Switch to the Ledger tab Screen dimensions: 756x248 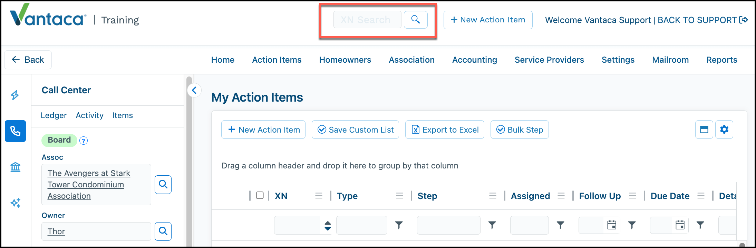[x=54, y=115]
